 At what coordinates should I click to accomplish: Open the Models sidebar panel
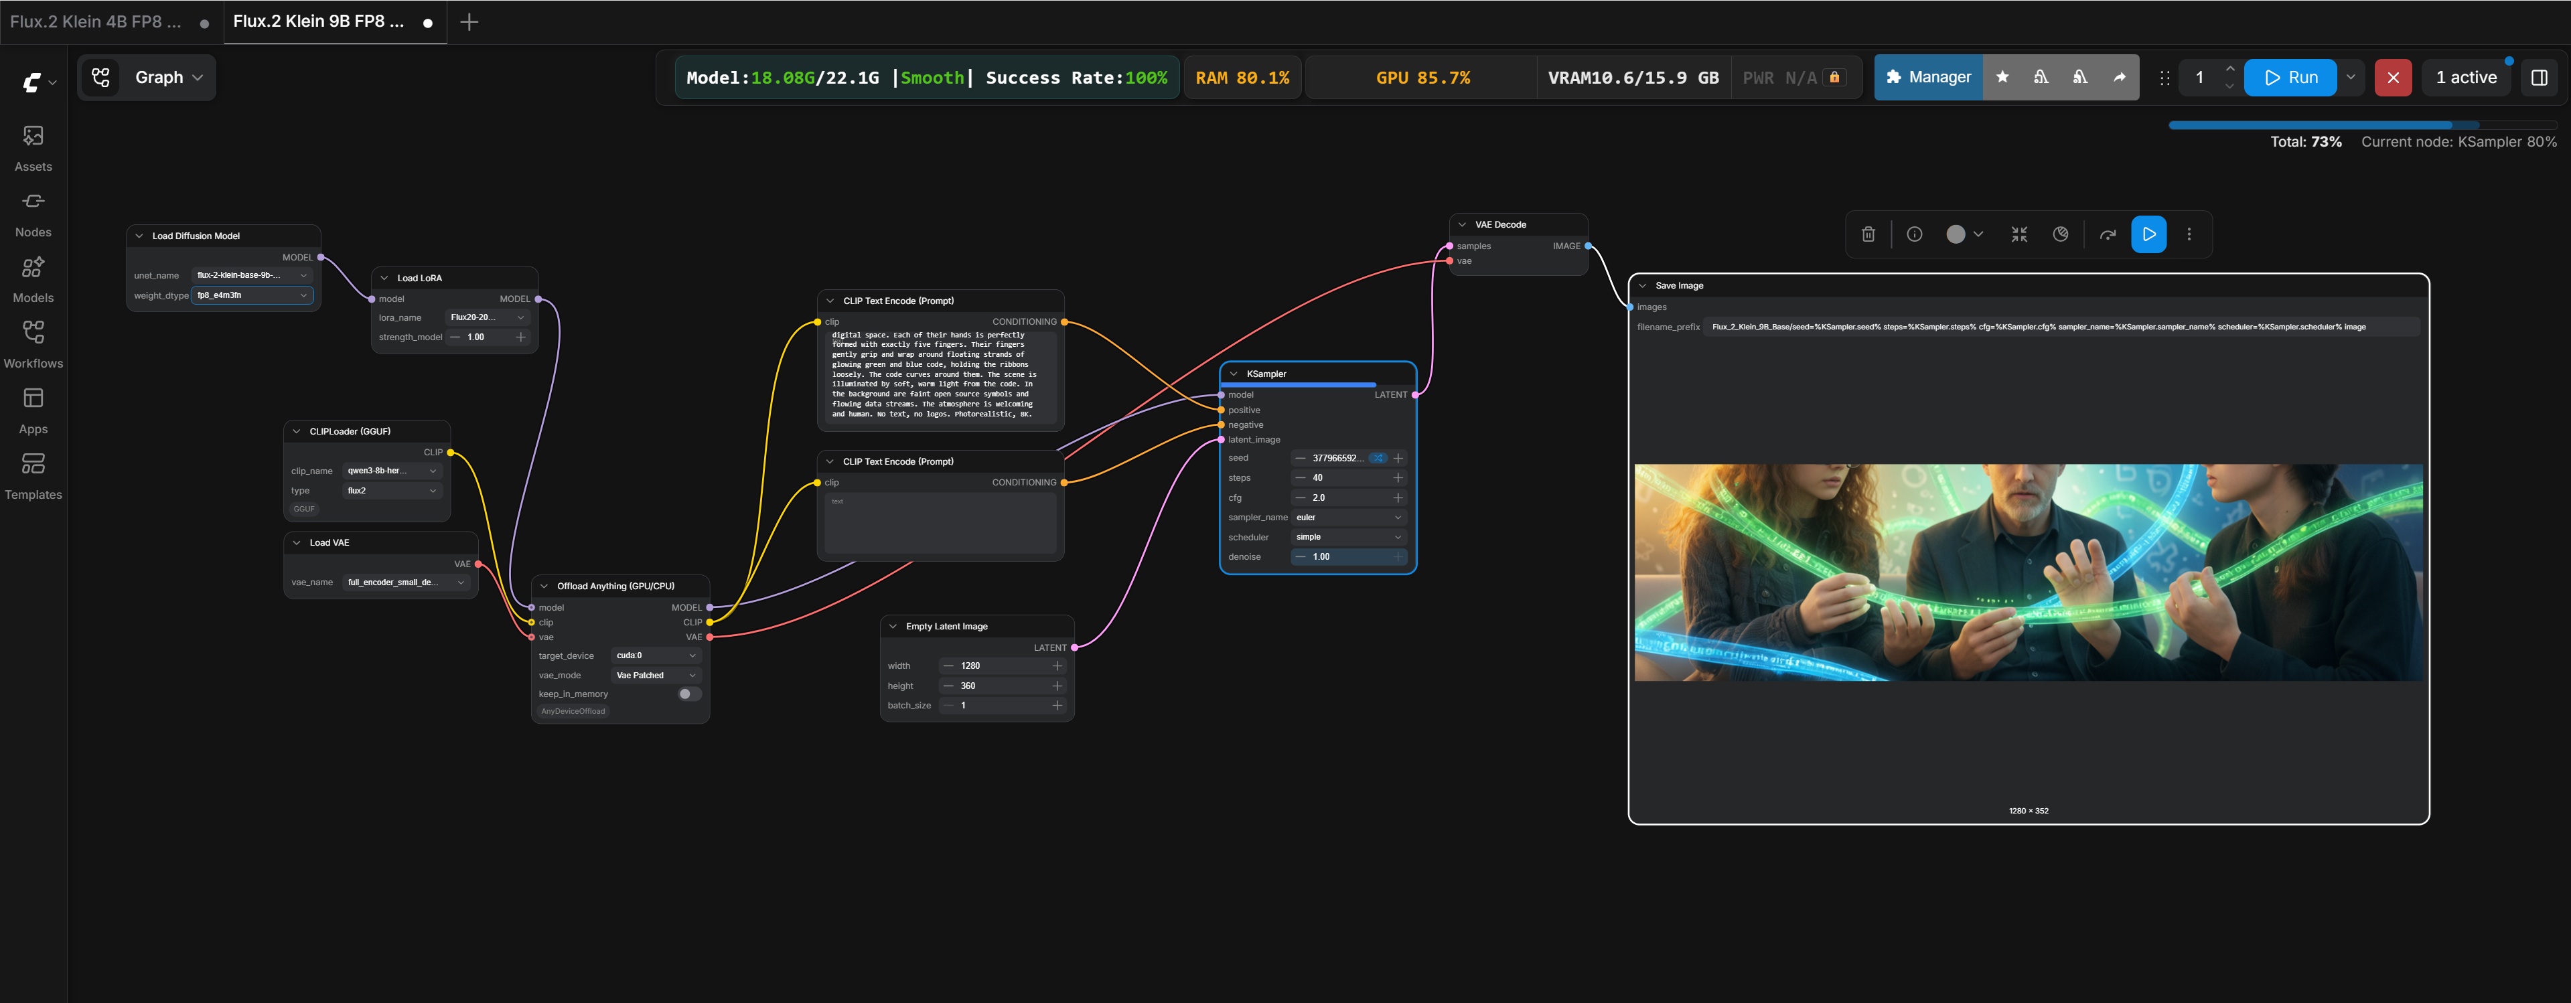33,279
